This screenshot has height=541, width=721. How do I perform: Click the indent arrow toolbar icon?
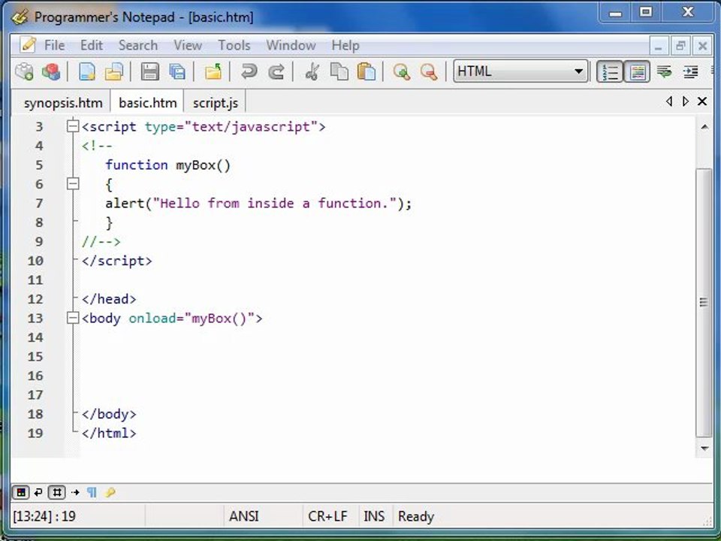(x=691, y=72)
